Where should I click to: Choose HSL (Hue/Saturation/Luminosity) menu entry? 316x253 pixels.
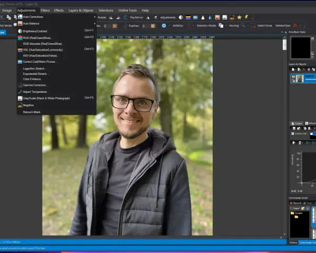[x=56, y=50]
